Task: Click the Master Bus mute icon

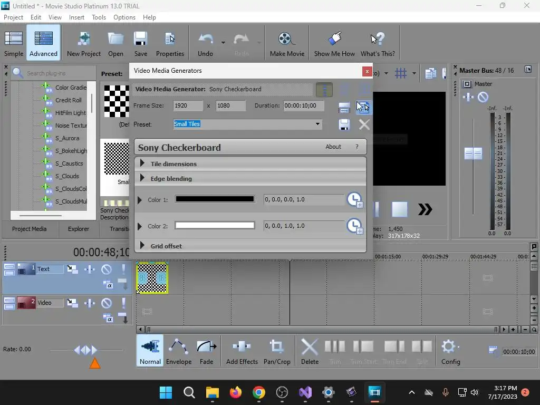Action: coord(483,97)
